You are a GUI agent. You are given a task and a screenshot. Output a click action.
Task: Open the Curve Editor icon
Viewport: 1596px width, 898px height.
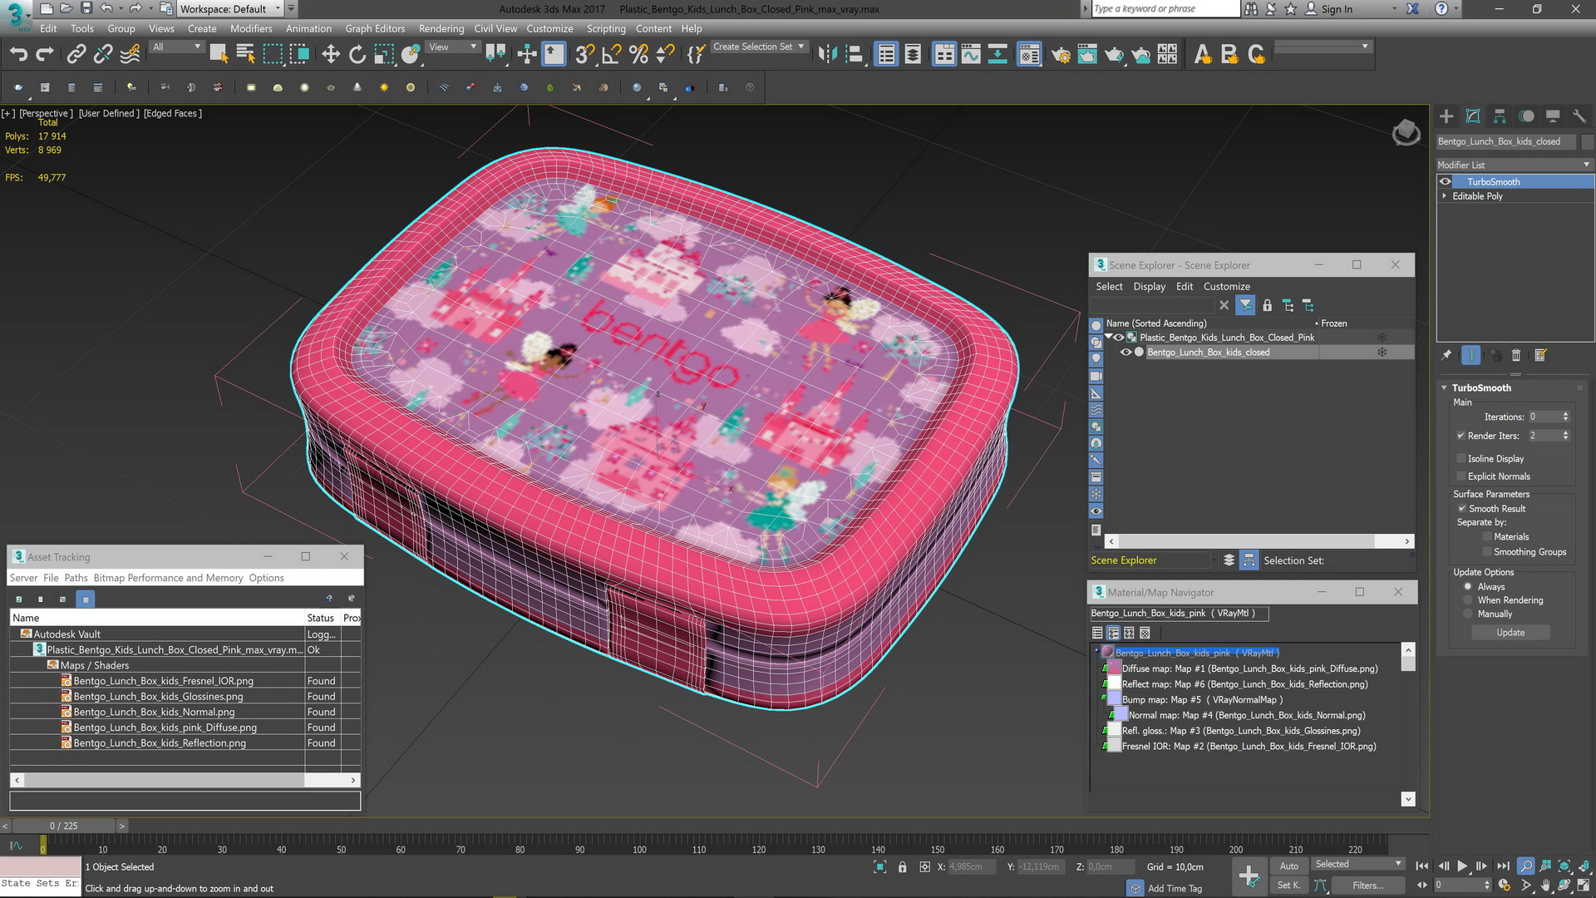pos(971,55)
